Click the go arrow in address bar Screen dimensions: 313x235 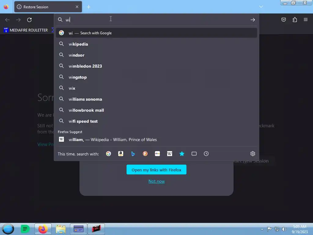pyautogui.click(x=253, y=20)
